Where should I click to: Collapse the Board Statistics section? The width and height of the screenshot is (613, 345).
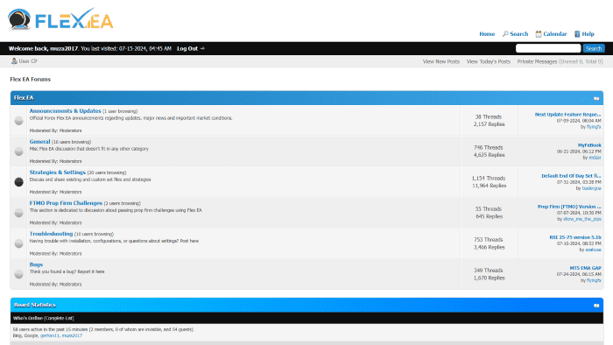(x=596, y=305)
